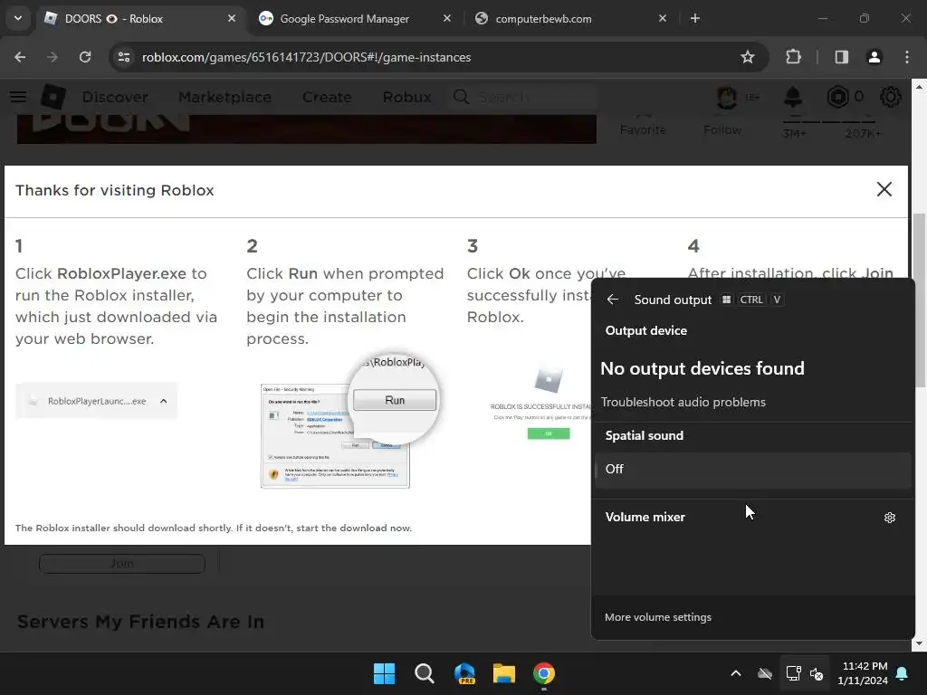Close the Google Password Manager tab
Viewport: 927px width, 695px height.
coord(447,18)
